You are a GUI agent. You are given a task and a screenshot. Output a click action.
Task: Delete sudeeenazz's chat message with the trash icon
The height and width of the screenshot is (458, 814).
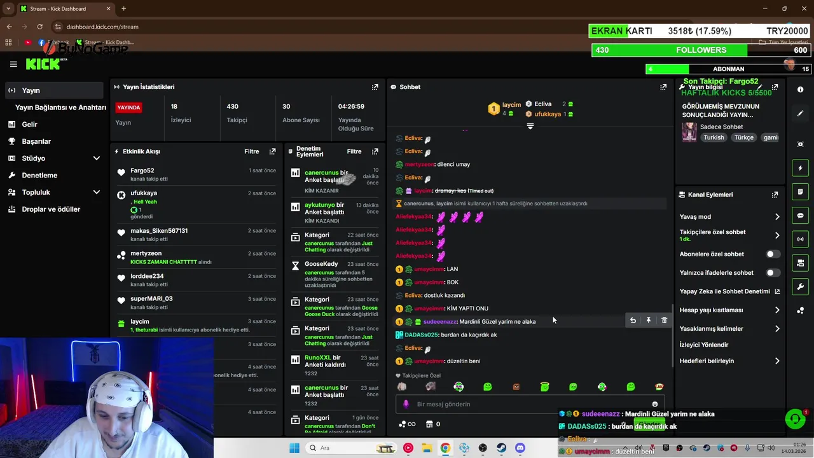[x=664, y=321]
